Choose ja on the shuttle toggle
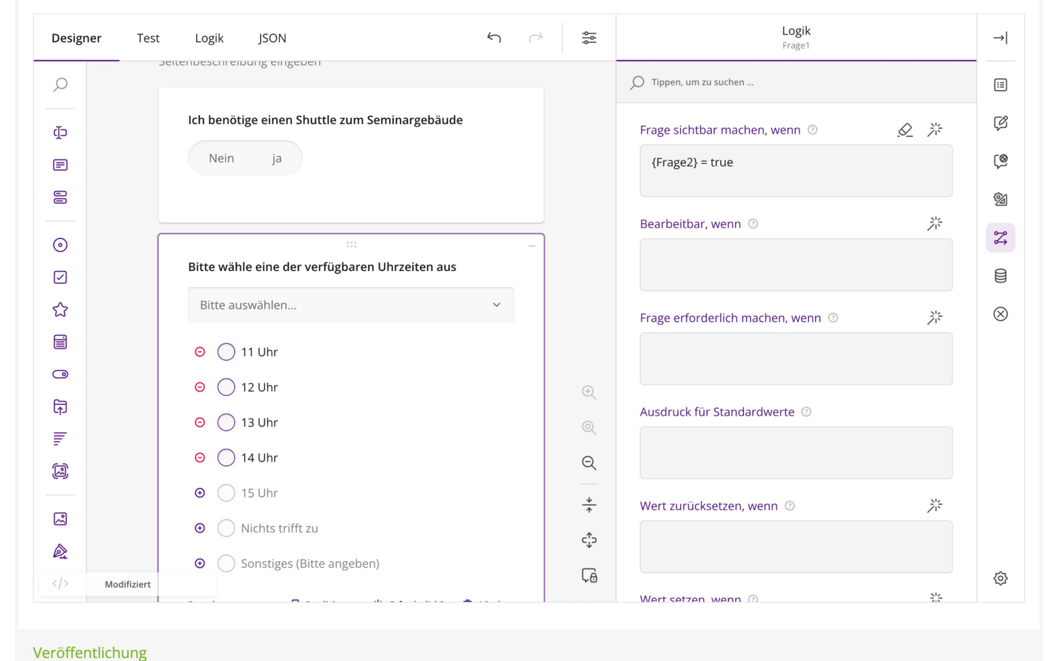The image size is (1058, 661). [277, 158]
